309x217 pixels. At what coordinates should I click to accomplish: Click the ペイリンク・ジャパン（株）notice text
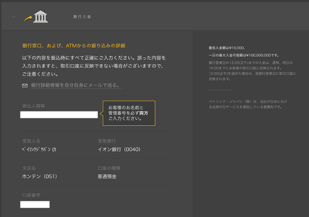click(x=248, y=105)
